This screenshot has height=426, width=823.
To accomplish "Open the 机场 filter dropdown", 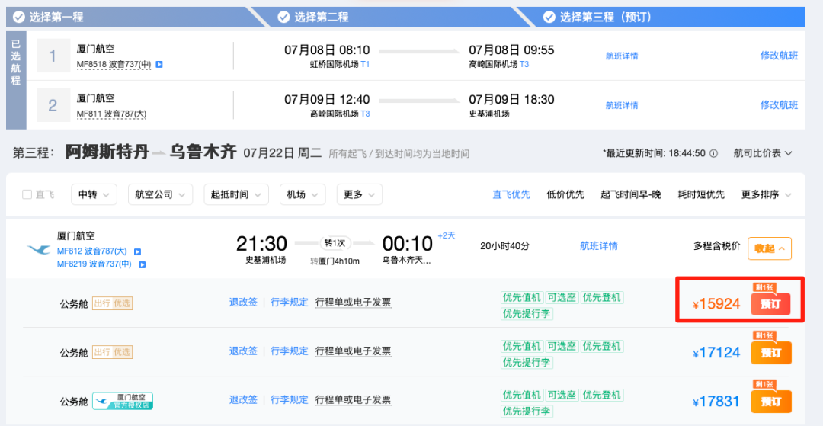I will coord(303,194).
